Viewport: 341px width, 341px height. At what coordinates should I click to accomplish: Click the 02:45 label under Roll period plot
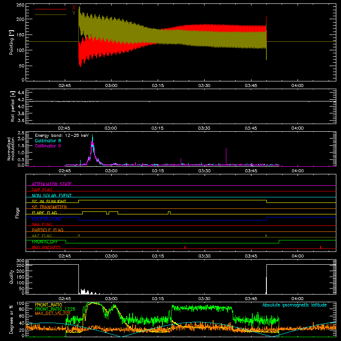click(64, 128)
